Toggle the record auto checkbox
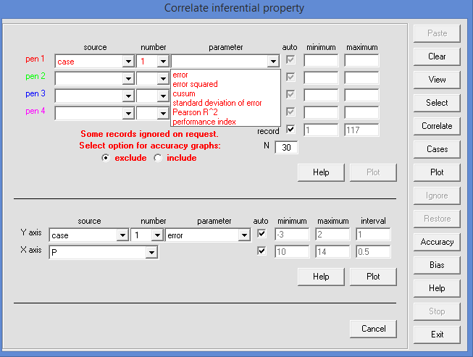473x357 pixels. coord(290,130)
